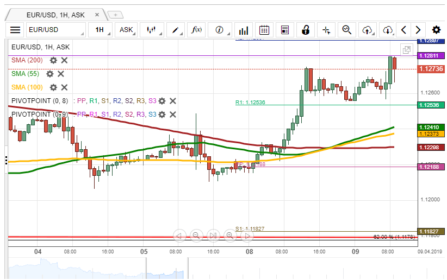Viewport: 447px width, 280px height.
Task: Zoom out with the bottom chart control
Action: tap(196, 236)
